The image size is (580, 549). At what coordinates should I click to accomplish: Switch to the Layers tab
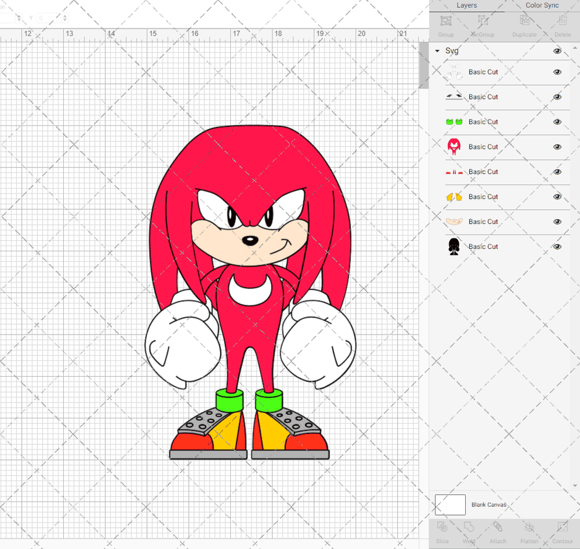tap(467, 5)
